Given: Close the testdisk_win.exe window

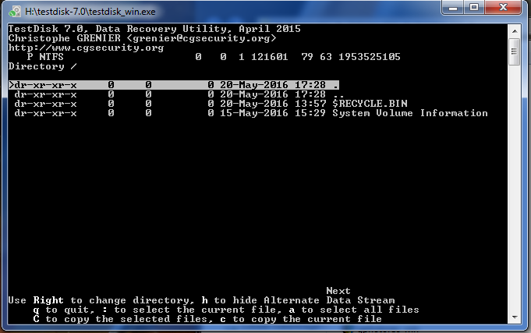Looking at the screenshot, I should pyautogui.click(x=503, y=8).
